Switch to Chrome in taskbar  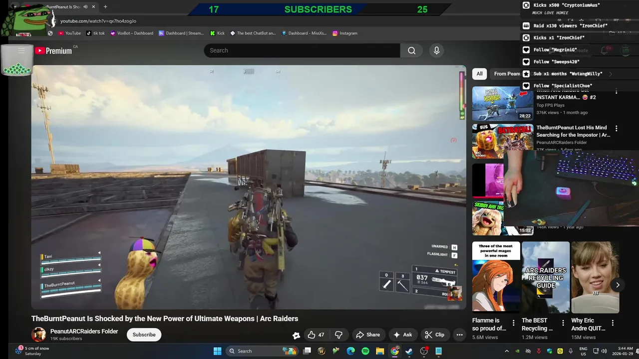click(394, 351)
